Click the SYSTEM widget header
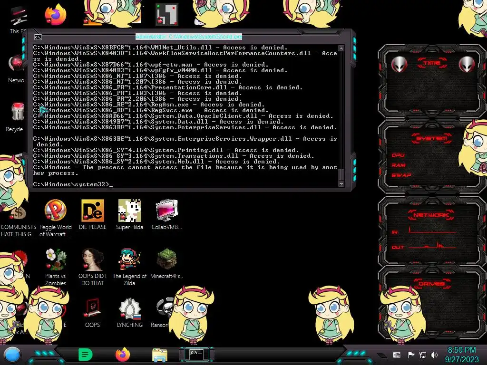Screen dimensions: 487x365 coord(432,138)
